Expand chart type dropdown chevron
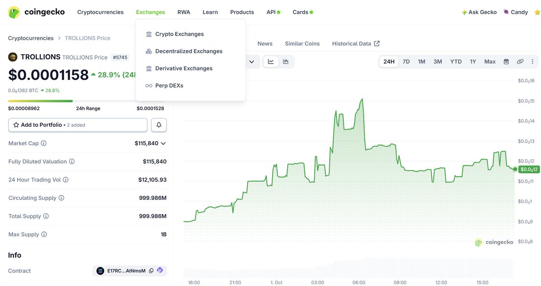The image size is (541, 286). tap(252, 62)
